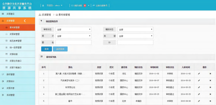Click the logout arrow icon beside 注销当前账号
This screenshot has height=105, width=216.
click(x=94, y=6)
